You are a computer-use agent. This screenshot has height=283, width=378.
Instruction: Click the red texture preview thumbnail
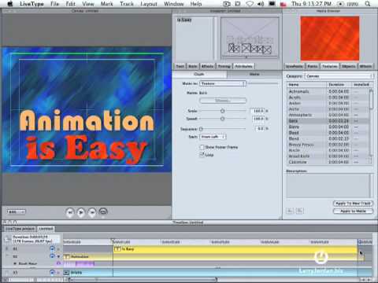click(330, 39)
